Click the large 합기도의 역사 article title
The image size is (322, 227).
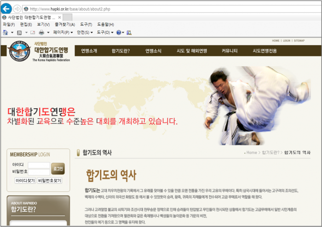pyautogui.click(x=111, y=176)
